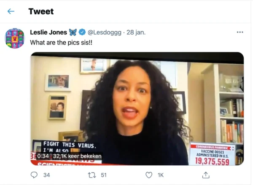Click the butterfly emoji beside Leslie Jones
Screen dimensions: 253x185
point(73,32)
